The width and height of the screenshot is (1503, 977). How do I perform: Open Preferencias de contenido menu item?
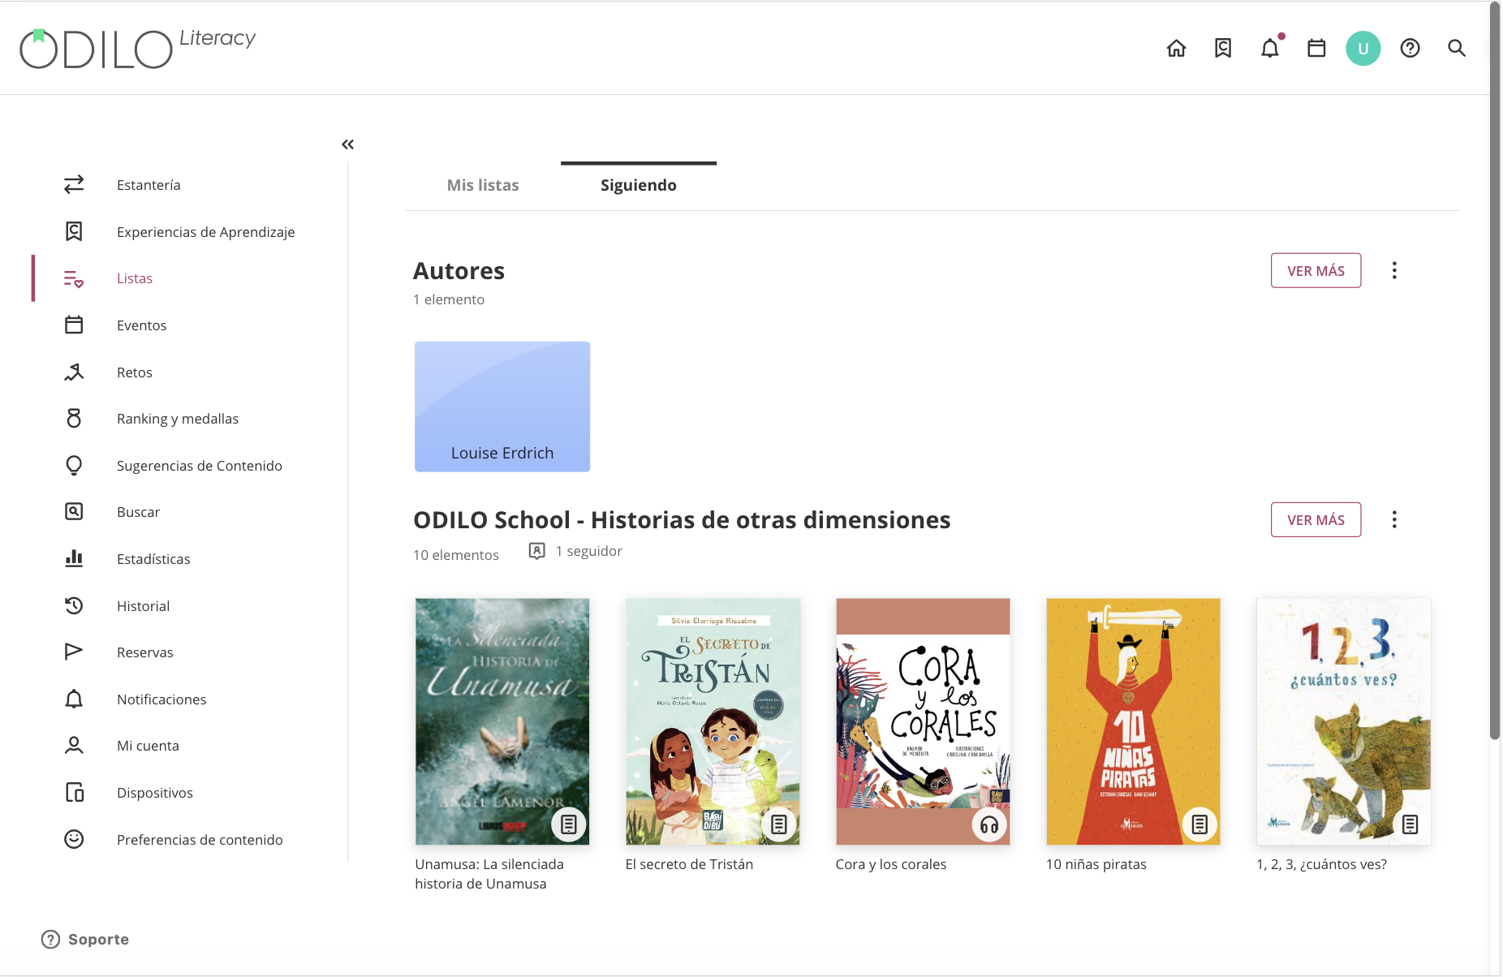[x=200, y=840]
